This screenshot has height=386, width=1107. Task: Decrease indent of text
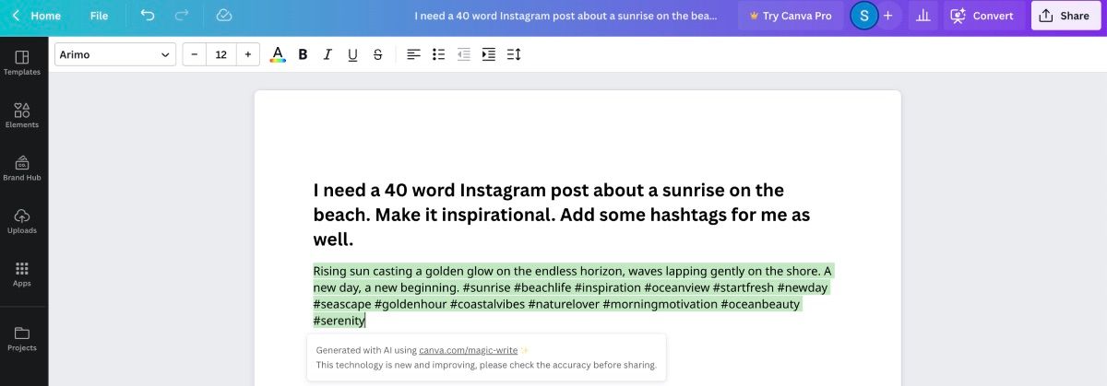[x=464, y=54]
